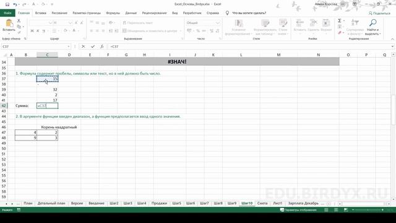Toggle Underline formatting (Ч)
The width and height of the screenshot is (396, 223).
43,31
